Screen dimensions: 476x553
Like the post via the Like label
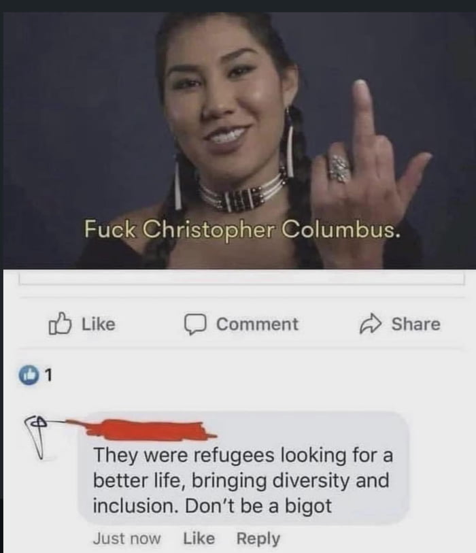click(99, 324)
